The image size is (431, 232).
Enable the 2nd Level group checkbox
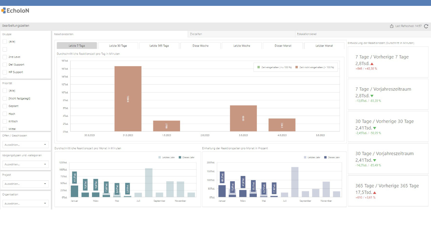(5, 57)
